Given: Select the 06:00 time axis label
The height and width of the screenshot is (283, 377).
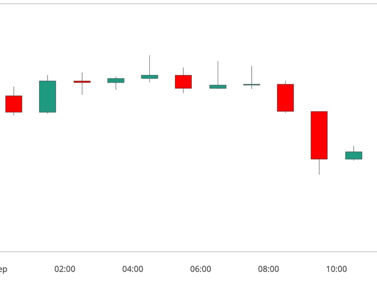Looking at the screenshot, I should tap(201, 269).
